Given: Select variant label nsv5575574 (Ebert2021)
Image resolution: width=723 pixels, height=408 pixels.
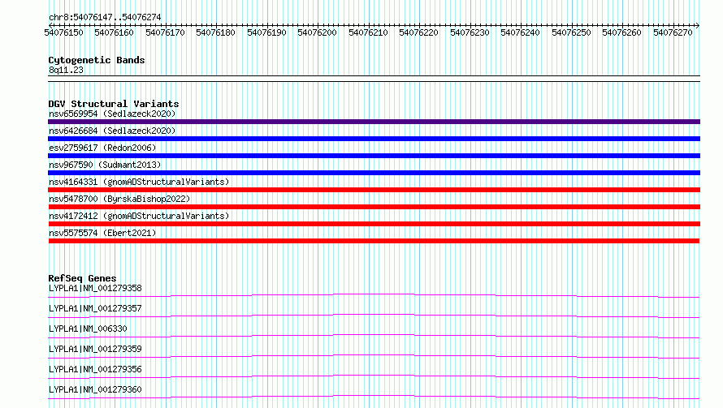Looking at the screenshot, I should click(102, 233).
